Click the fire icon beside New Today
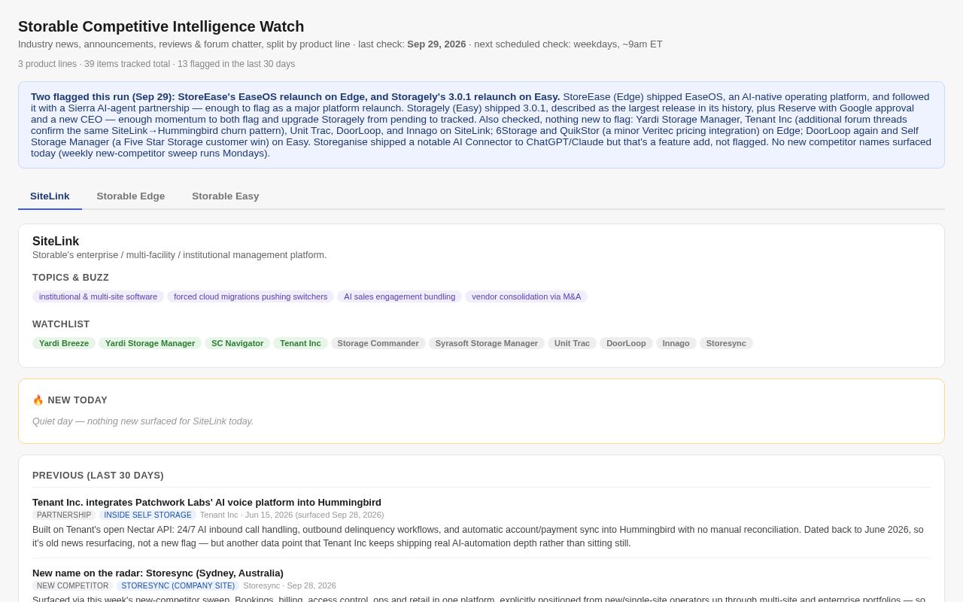Screen dimensions: 963x602 pyautogui.click(x=38, y=400)
